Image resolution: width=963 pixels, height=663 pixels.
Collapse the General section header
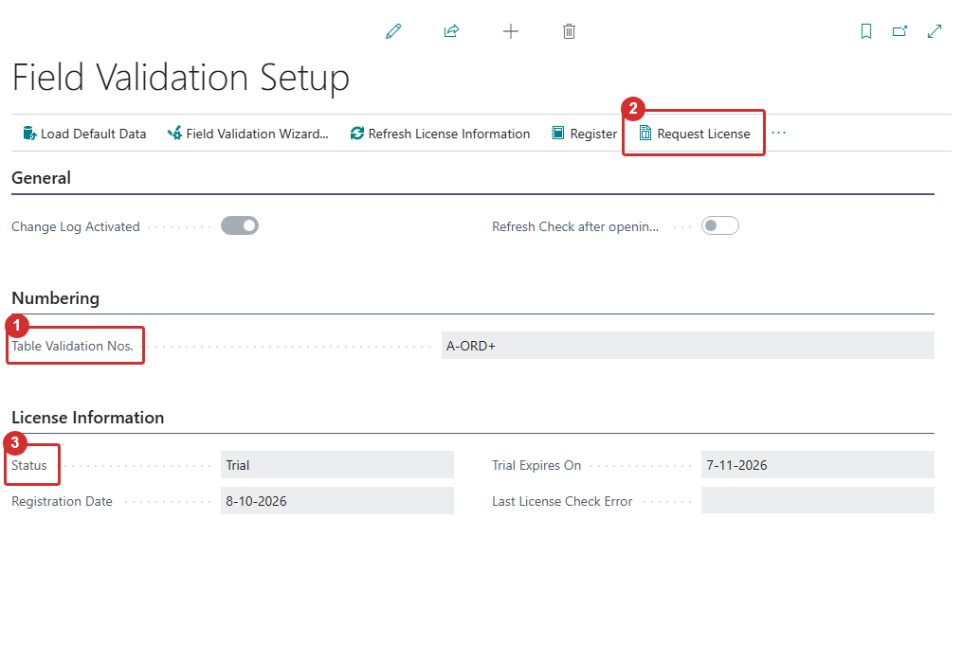click(41, 178)
